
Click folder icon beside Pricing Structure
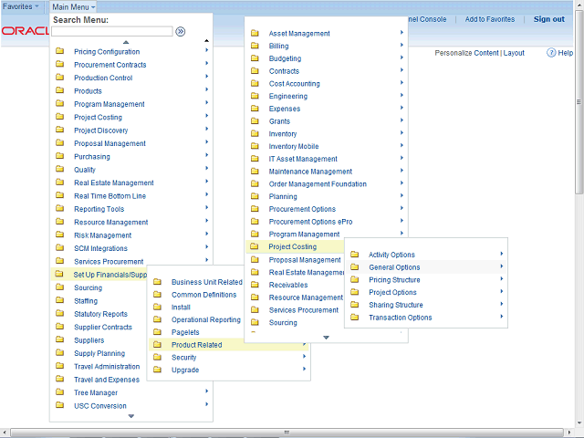[x=355, y=279]
